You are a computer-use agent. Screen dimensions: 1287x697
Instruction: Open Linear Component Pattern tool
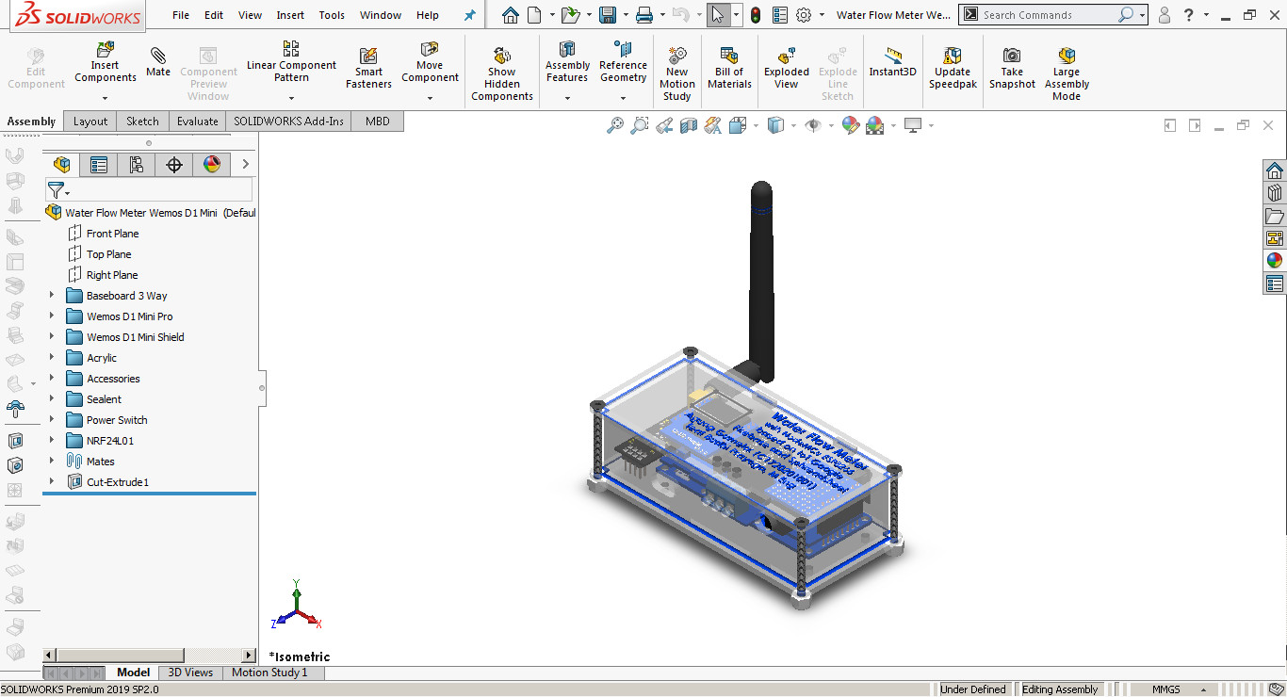click(x=291, y=60)
